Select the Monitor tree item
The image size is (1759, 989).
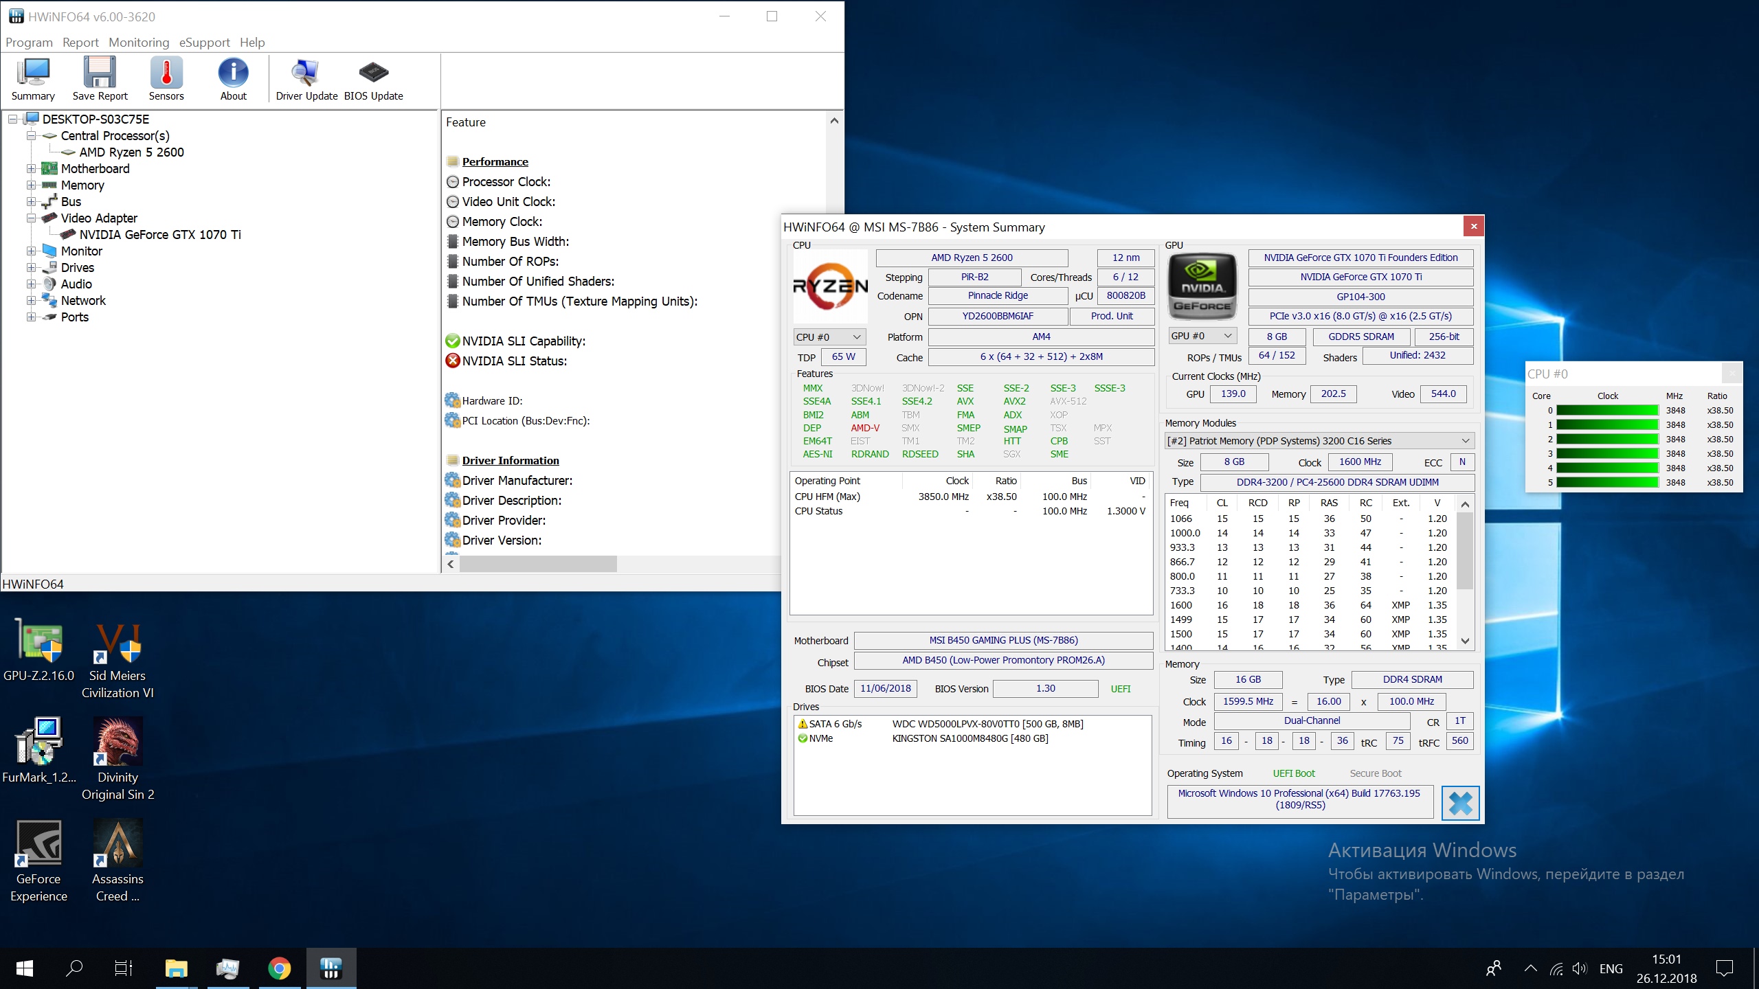point(81,251)
